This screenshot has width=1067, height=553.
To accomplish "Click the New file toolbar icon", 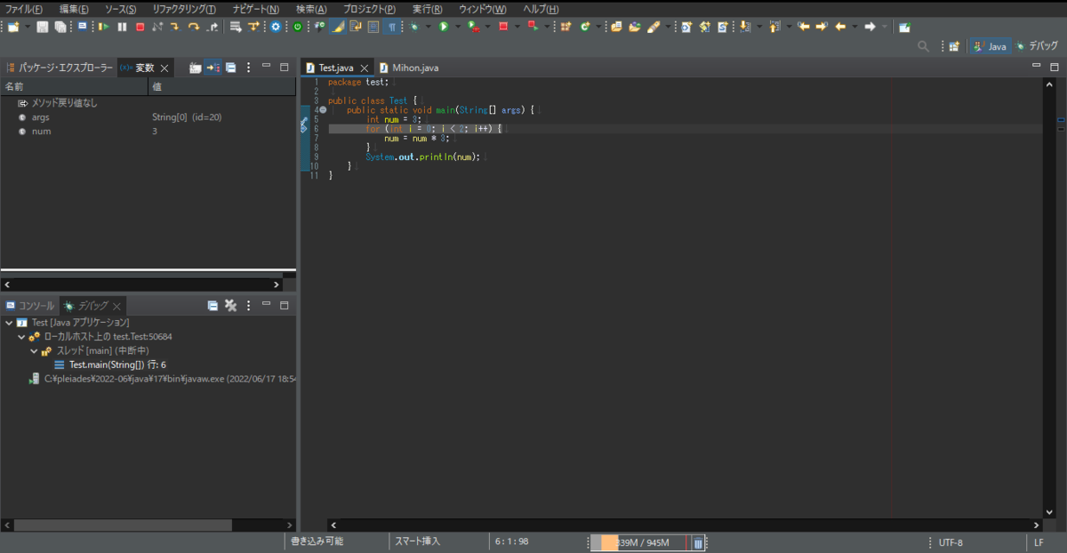I will pyautogui.click(x=12, y=27).
